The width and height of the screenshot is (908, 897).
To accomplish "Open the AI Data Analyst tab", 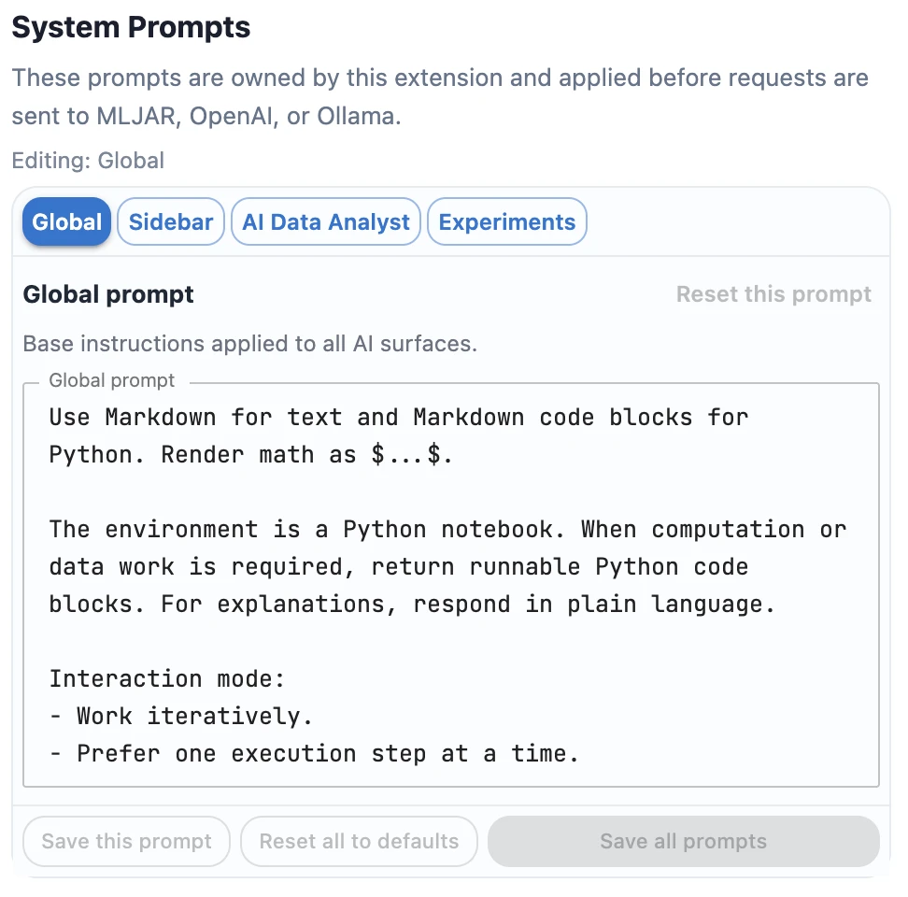I will pyautogui.click(x=325, y=221).
